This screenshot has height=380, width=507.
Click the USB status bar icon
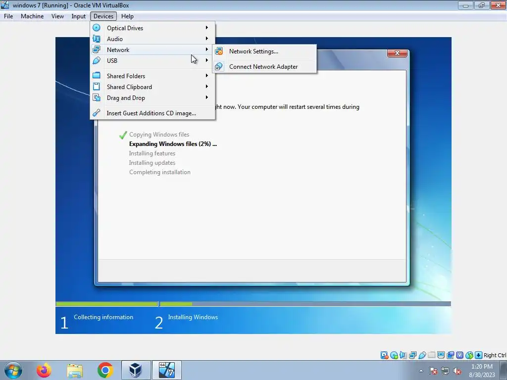point(422,355)
